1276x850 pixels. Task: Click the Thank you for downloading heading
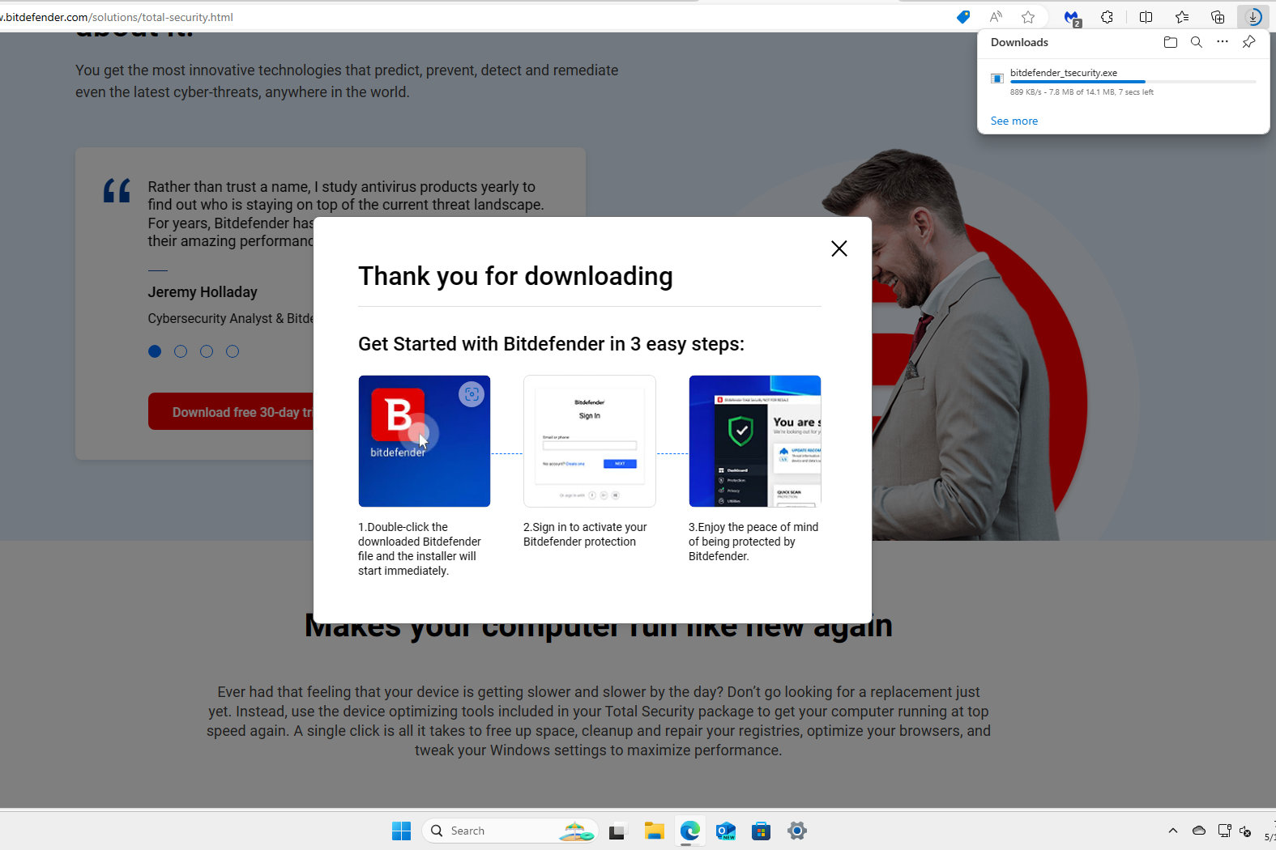[515, 276]
